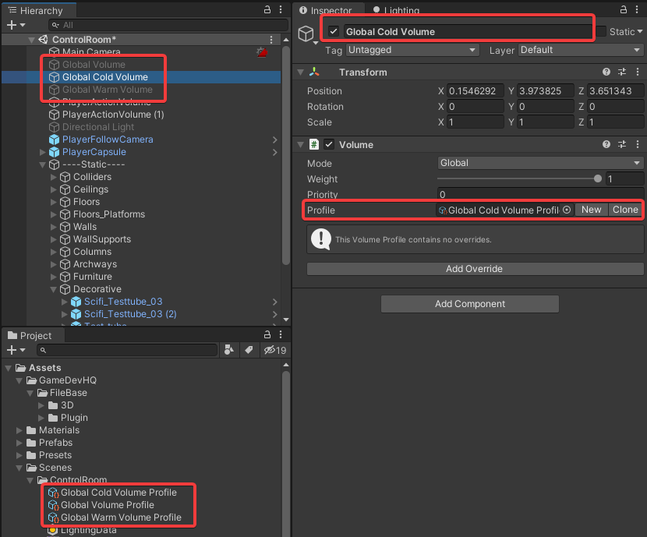Viewport: 647px width, 537px height.
Task: Open PlayerCapsule prefab arrow
Action: 275,152
